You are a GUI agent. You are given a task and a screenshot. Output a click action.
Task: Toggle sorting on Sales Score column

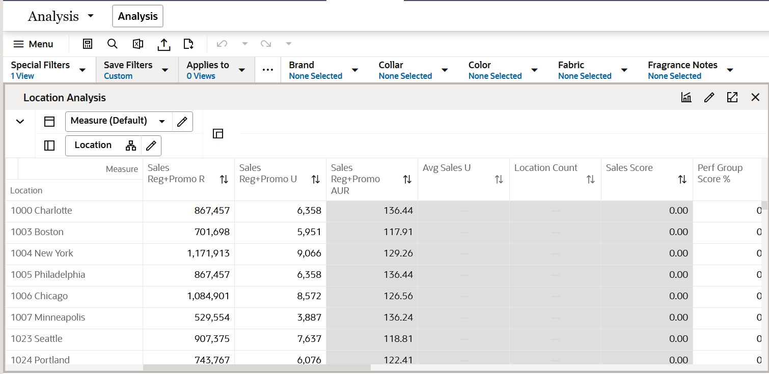point(681,179)
